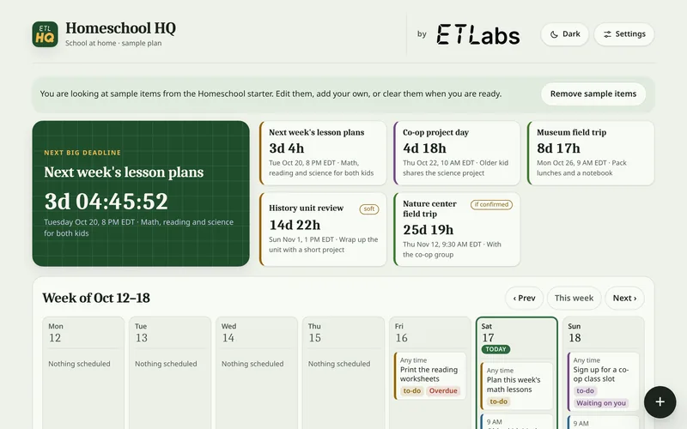Open Next week's lesson plans 3d 4h card
Viewport: 687px width, 429px height.
323,153
